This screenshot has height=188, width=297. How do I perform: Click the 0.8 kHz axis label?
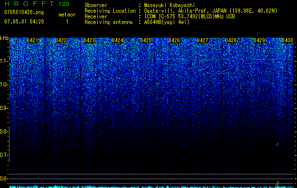pos(4,132)
